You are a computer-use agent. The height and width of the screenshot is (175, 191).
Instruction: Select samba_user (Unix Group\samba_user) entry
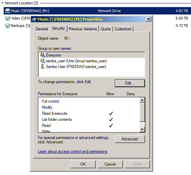coord(92,61)
